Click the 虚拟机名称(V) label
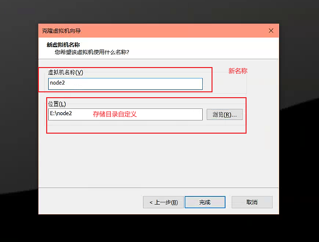 coord(66,72)
